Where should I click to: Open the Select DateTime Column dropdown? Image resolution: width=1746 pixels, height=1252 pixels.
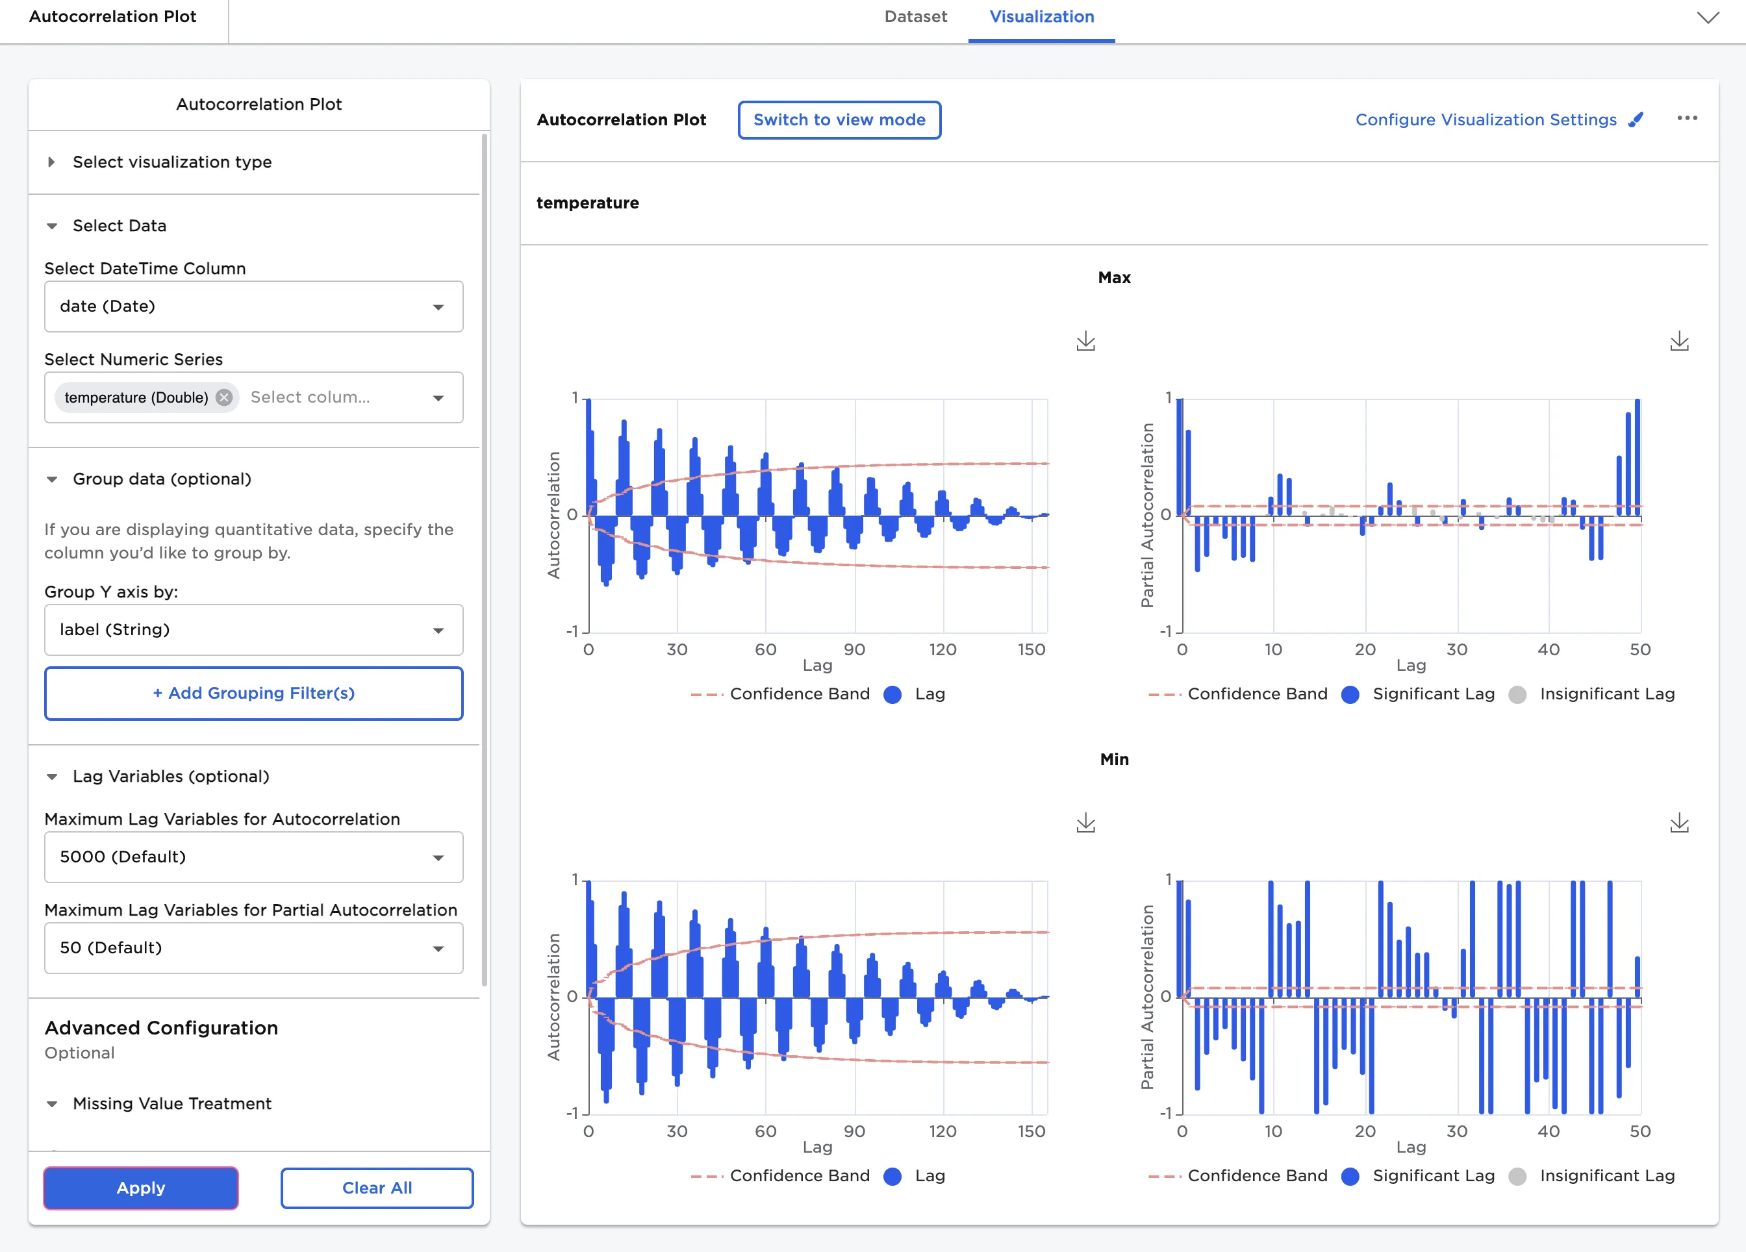253,307
